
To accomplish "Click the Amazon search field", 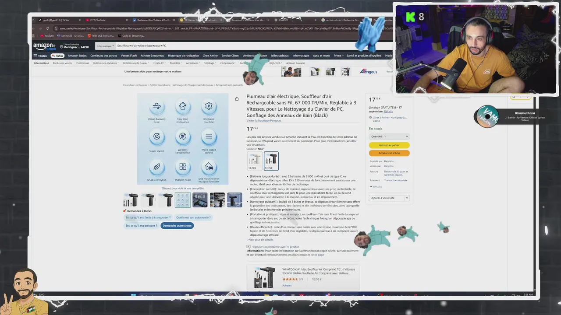I will click(245, 46).
